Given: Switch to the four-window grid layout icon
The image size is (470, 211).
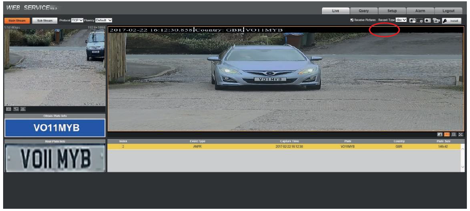Looking at the screenshot, I should 454,134.
